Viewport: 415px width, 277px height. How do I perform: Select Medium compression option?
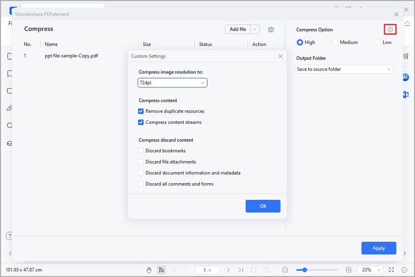click(335, 42)
